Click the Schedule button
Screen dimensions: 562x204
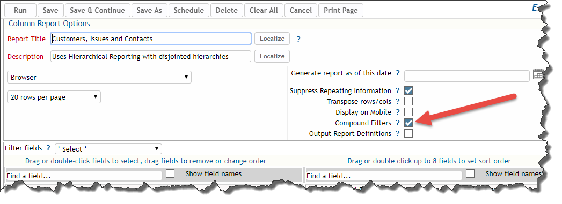pos(188,10)
